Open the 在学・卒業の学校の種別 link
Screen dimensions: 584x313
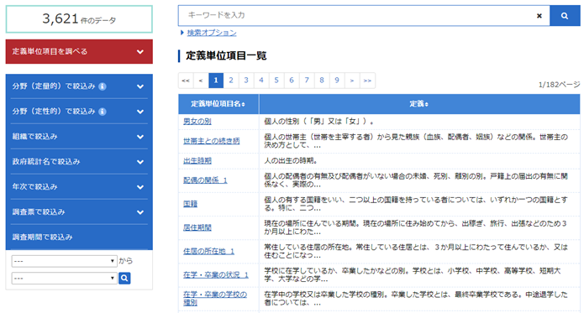coord(215,299)
